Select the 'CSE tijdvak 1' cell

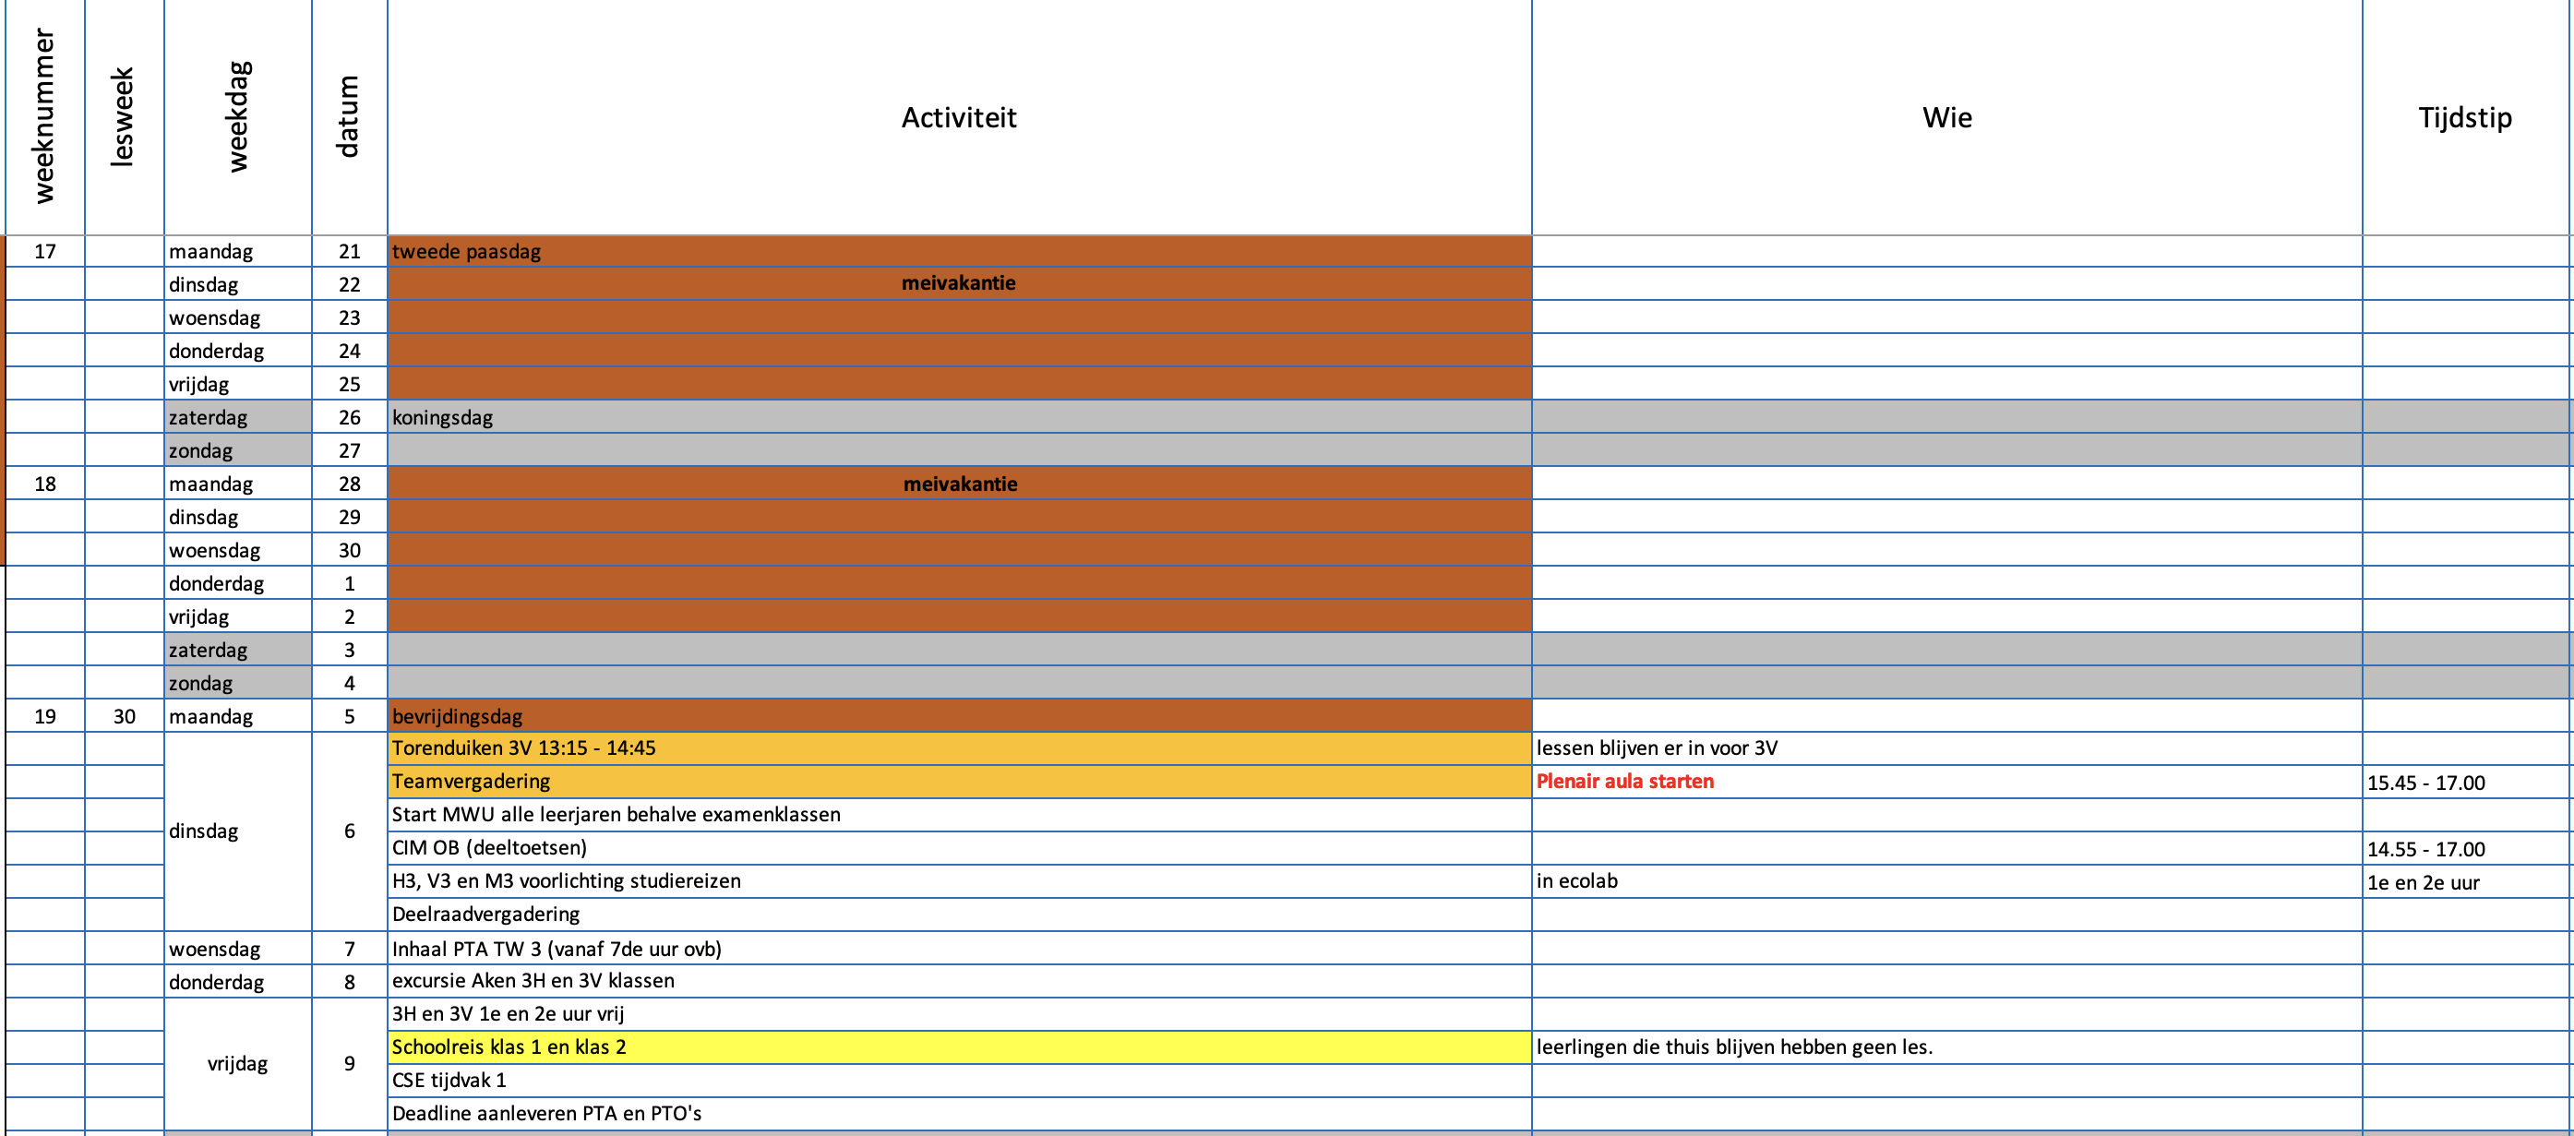pyautogui.click(x=959, y=1079)
